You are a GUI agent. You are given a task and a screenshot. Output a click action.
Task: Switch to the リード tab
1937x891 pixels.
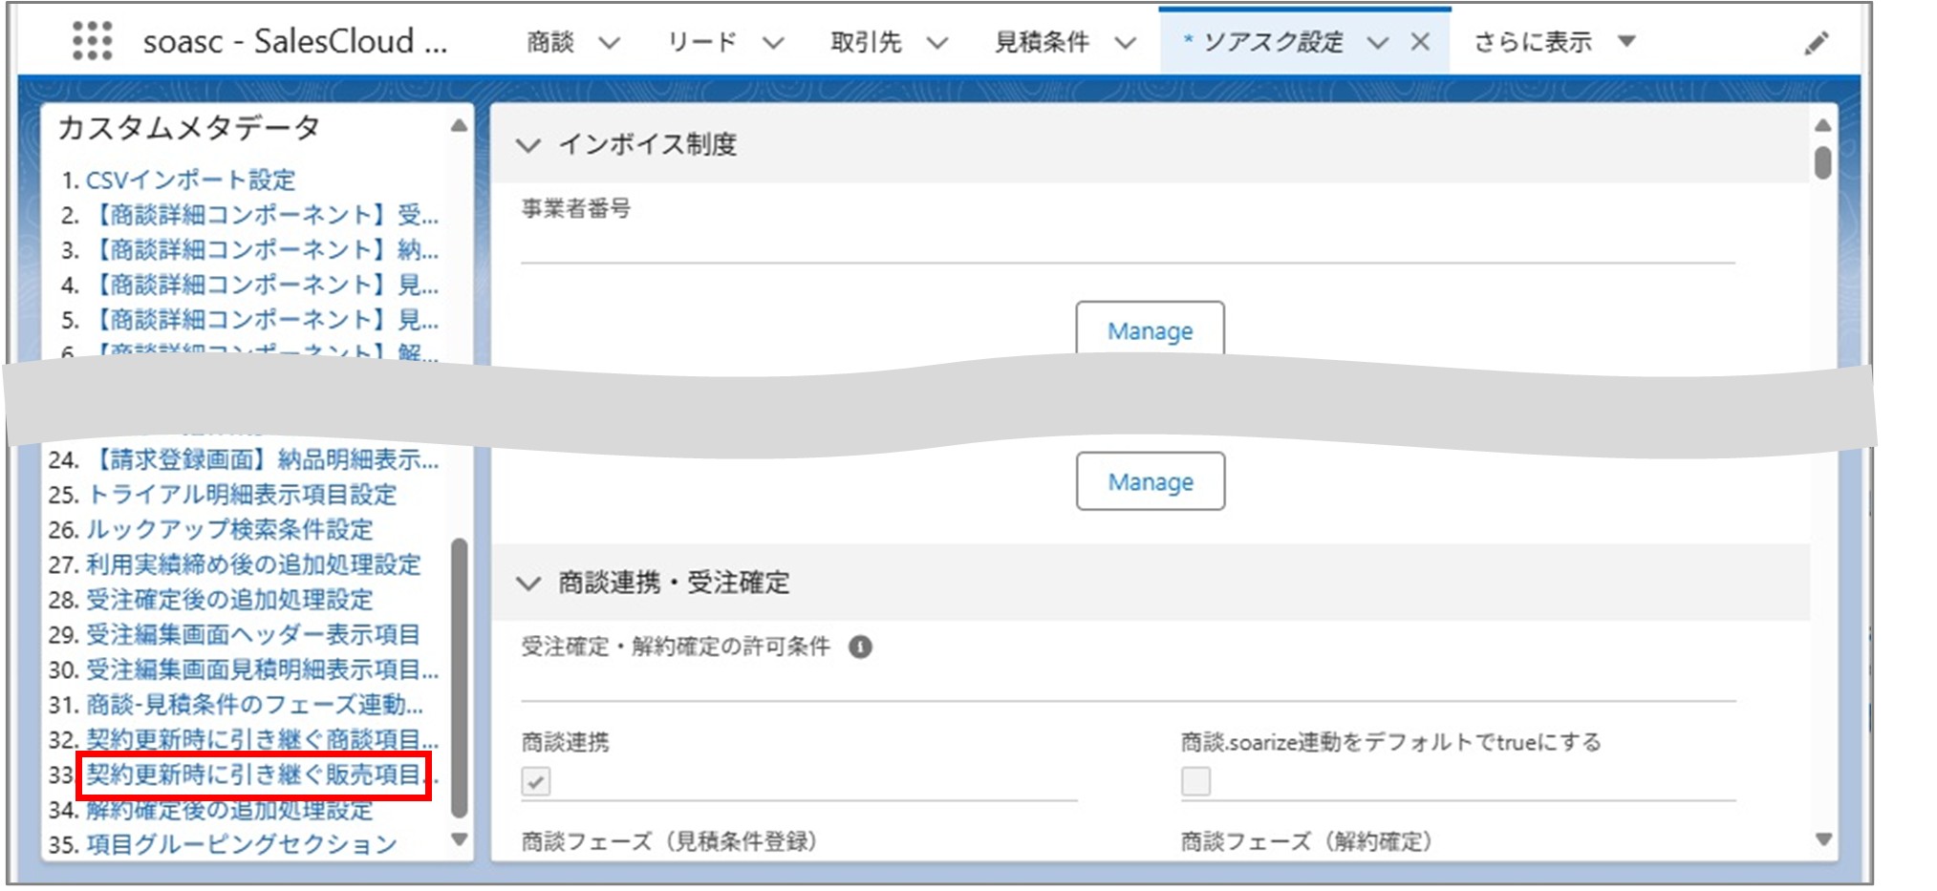tap(705, 41)
